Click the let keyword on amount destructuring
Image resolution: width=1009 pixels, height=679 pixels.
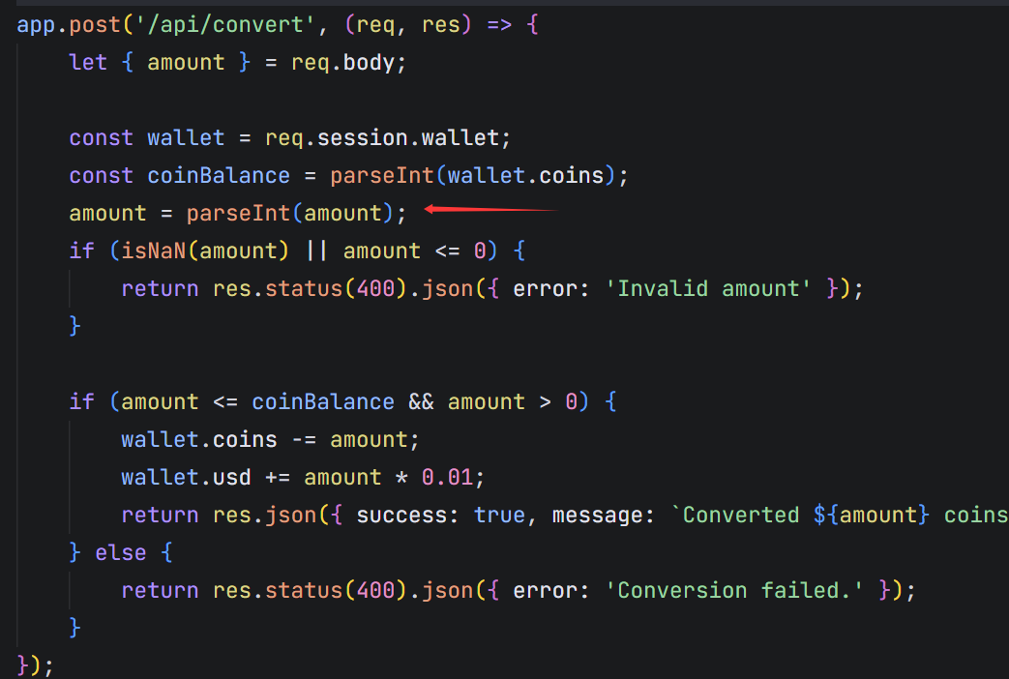tap(87, 63)
